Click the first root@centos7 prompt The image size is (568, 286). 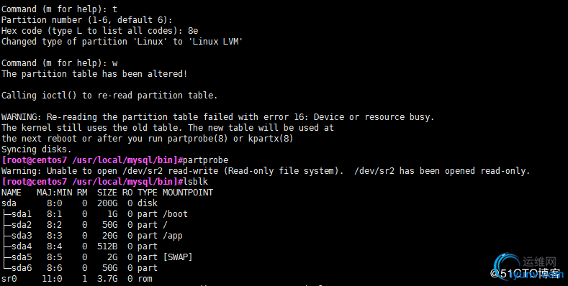(91, 160)
